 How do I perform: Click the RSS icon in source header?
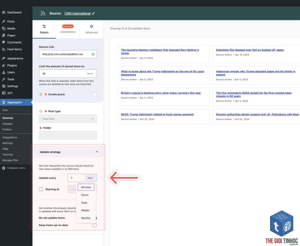[x=43, y=13]
